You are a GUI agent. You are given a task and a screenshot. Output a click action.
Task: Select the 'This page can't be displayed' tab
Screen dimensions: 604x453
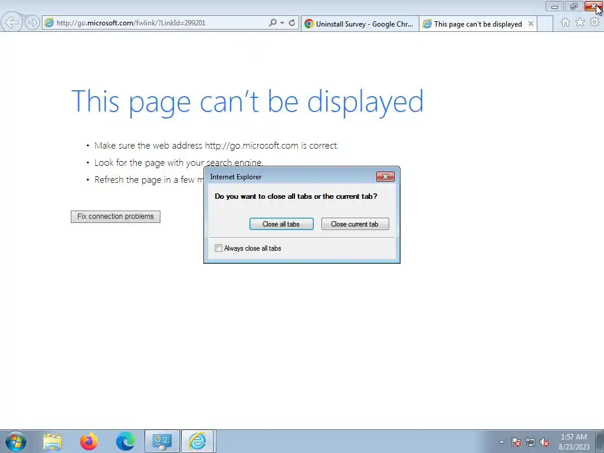pyautogui.click(x=478, y=24)
